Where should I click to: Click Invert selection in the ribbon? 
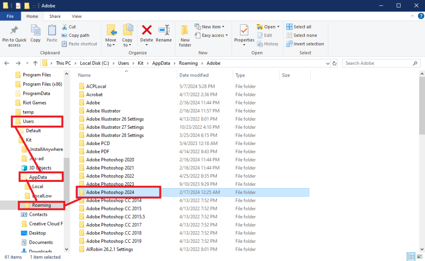[305, 44]
